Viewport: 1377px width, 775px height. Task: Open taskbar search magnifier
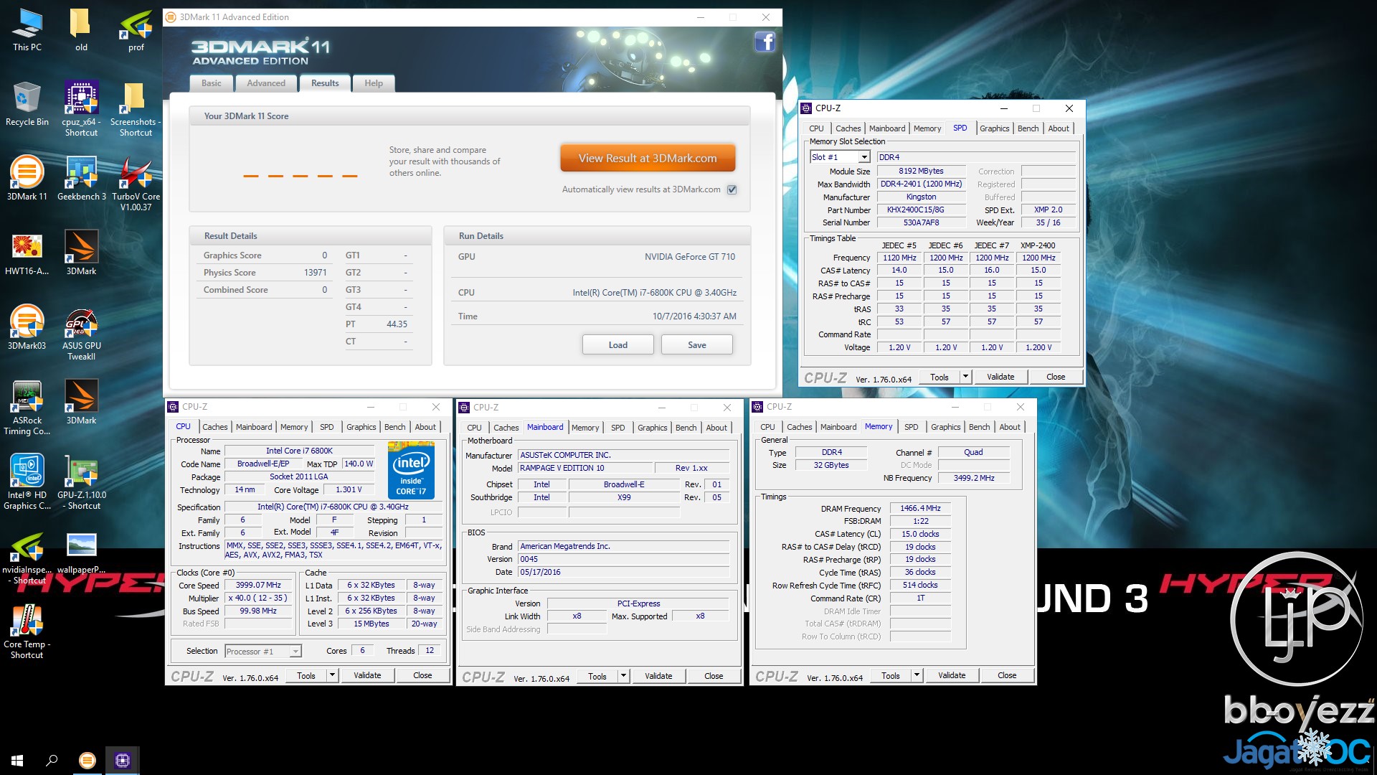pos(52,761)
